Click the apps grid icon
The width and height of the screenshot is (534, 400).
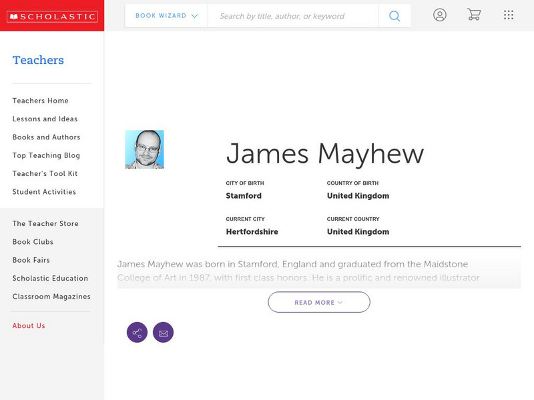point(508,15)
